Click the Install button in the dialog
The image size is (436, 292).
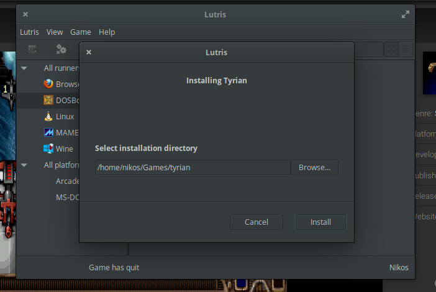point(320,222)
